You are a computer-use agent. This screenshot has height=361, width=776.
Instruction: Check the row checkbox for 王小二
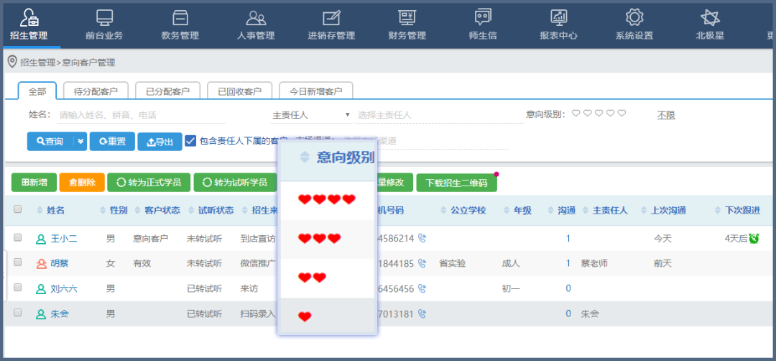coord(18,237)
